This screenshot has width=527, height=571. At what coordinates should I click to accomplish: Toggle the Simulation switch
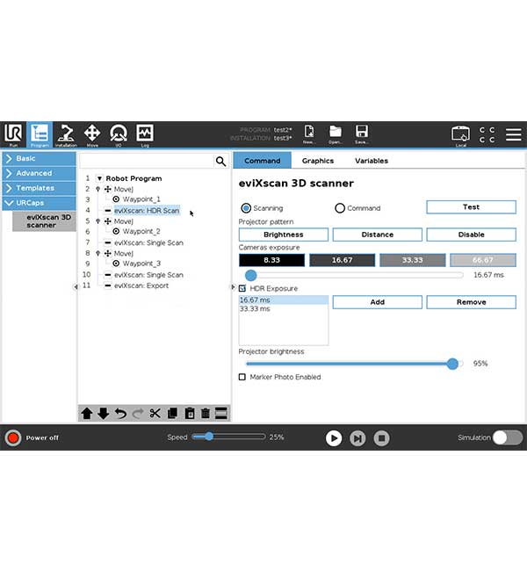pos(508,437)
